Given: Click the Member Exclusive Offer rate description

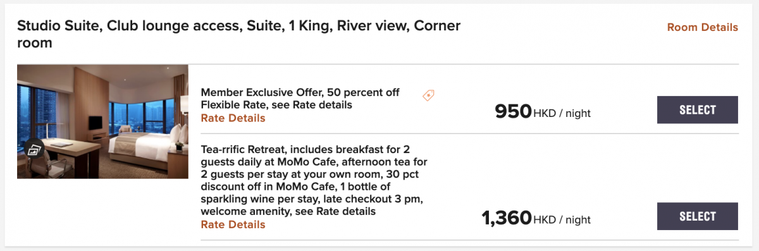Looking at the screenshot, I should pos(300,98).
